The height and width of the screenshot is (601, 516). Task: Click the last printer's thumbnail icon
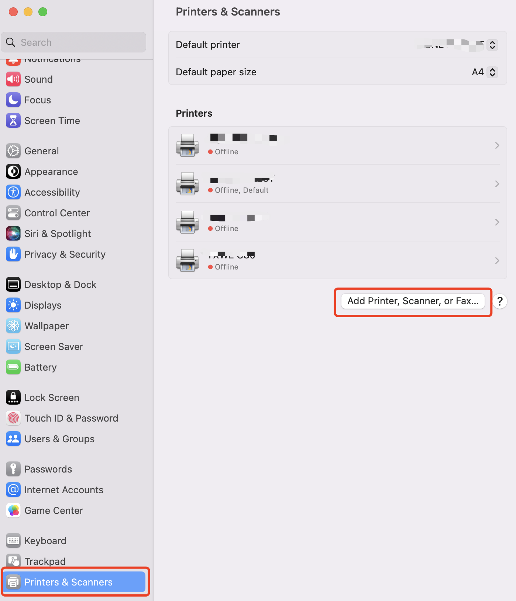(188, 261)
